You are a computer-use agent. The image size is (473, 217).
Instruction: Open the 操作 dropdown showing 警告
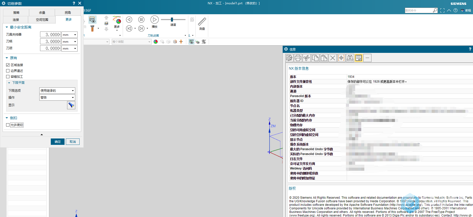coord(57,97)
